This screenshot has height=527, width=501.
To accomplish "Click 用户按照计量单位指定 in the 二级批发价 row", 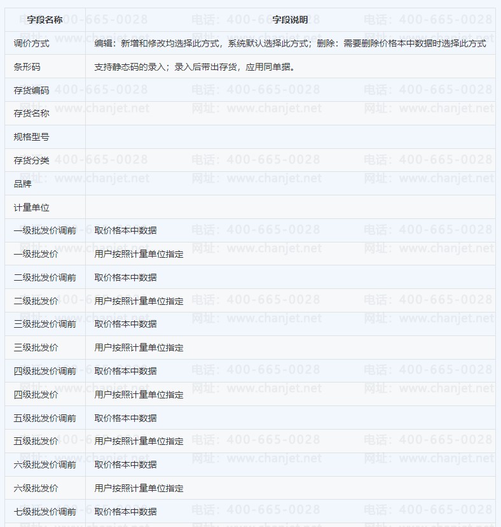I will 139,301.
